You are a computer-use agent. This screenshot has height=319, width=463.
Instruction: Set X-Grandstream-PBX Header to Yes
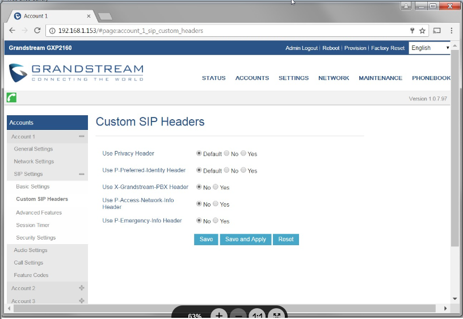click(x=216, y=187)
